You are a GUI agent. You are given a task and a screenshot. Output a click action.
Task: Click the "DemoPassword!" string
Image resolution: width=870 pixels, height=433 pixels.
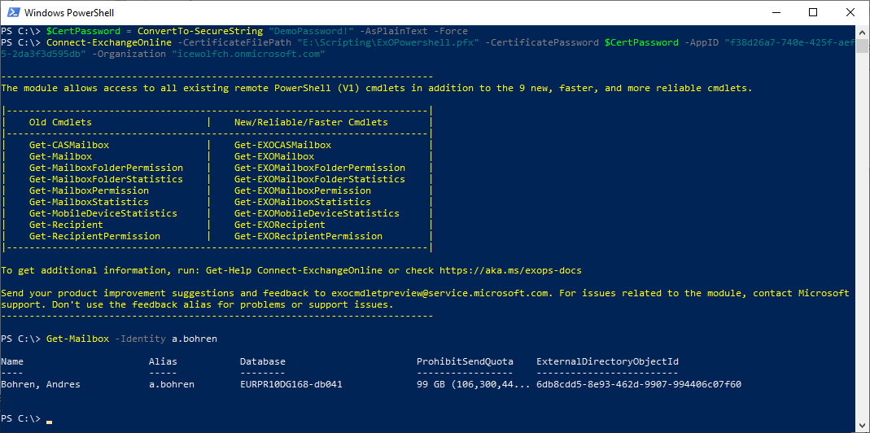coord(311,31)
